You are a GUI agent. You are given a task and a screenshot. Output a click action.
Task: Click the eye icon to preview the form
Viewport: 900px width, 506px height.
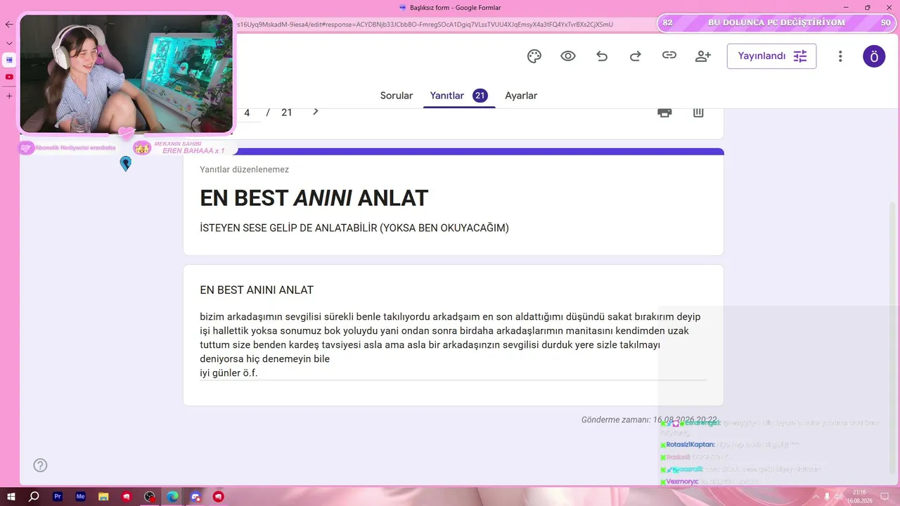[x=568, y=56]
